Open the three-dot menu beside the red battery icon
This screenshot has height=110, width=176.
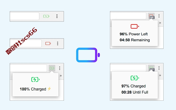point(57,43)
